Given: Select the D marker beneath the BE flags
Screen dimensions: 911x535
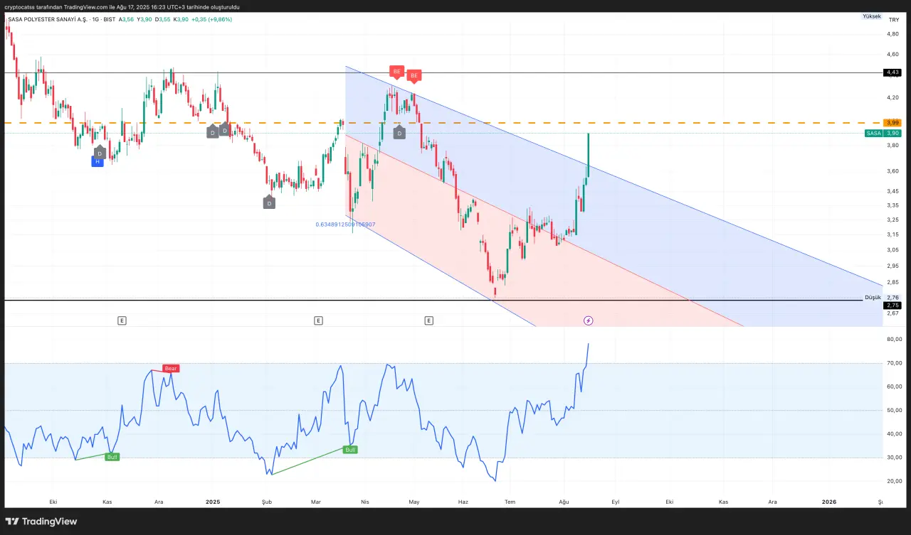Looking at the screenshot, I should (x=399, y=133).
